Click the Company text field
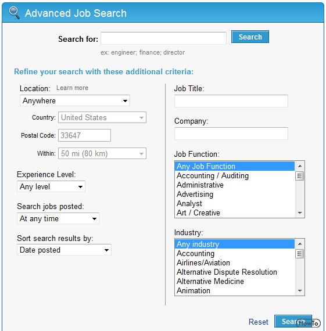Viewport: 326px width, 331px height. click(x=231, y=134)
